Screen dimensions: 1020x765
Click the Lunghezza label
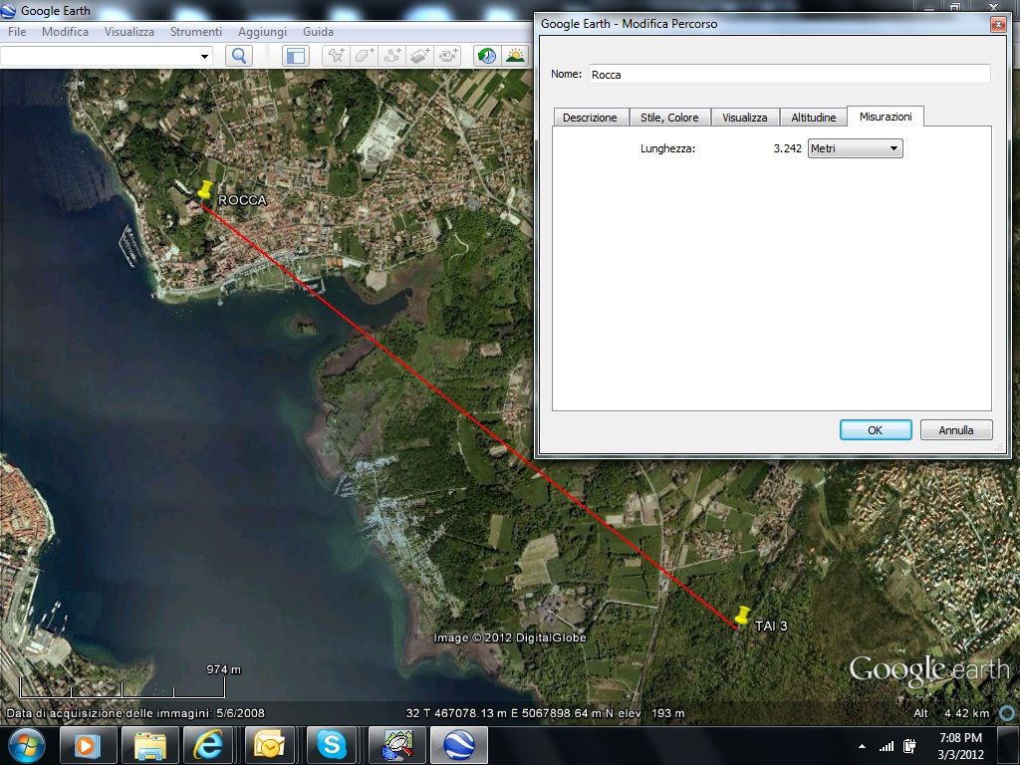(667, 148)
